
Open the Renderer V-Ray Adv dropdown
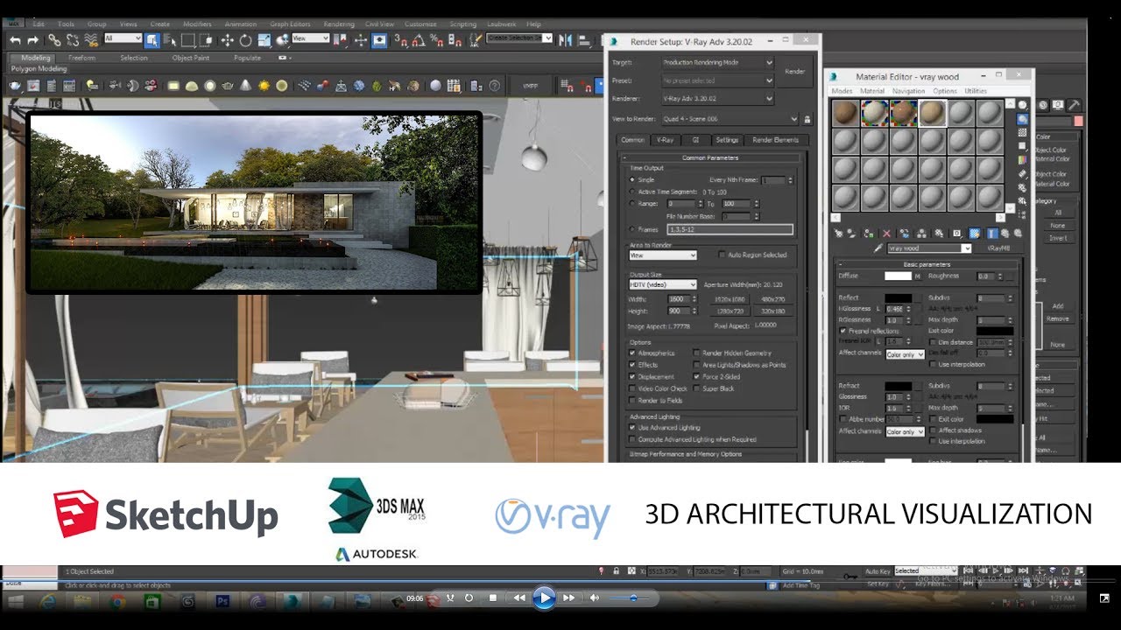pos(717,99)
